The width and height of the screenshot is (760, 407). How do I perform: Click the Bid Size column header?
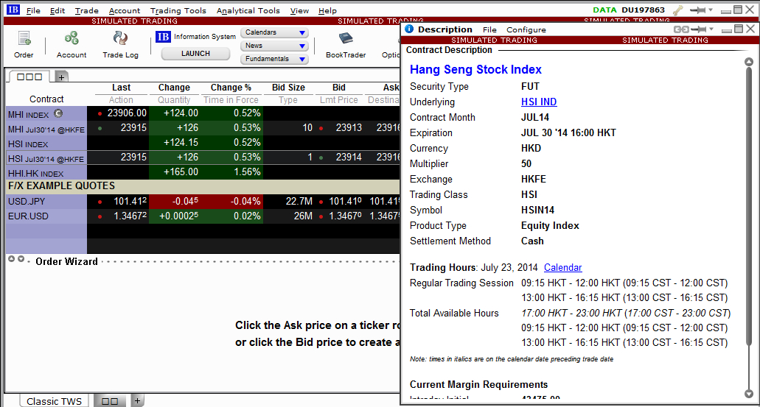(288, 88)
